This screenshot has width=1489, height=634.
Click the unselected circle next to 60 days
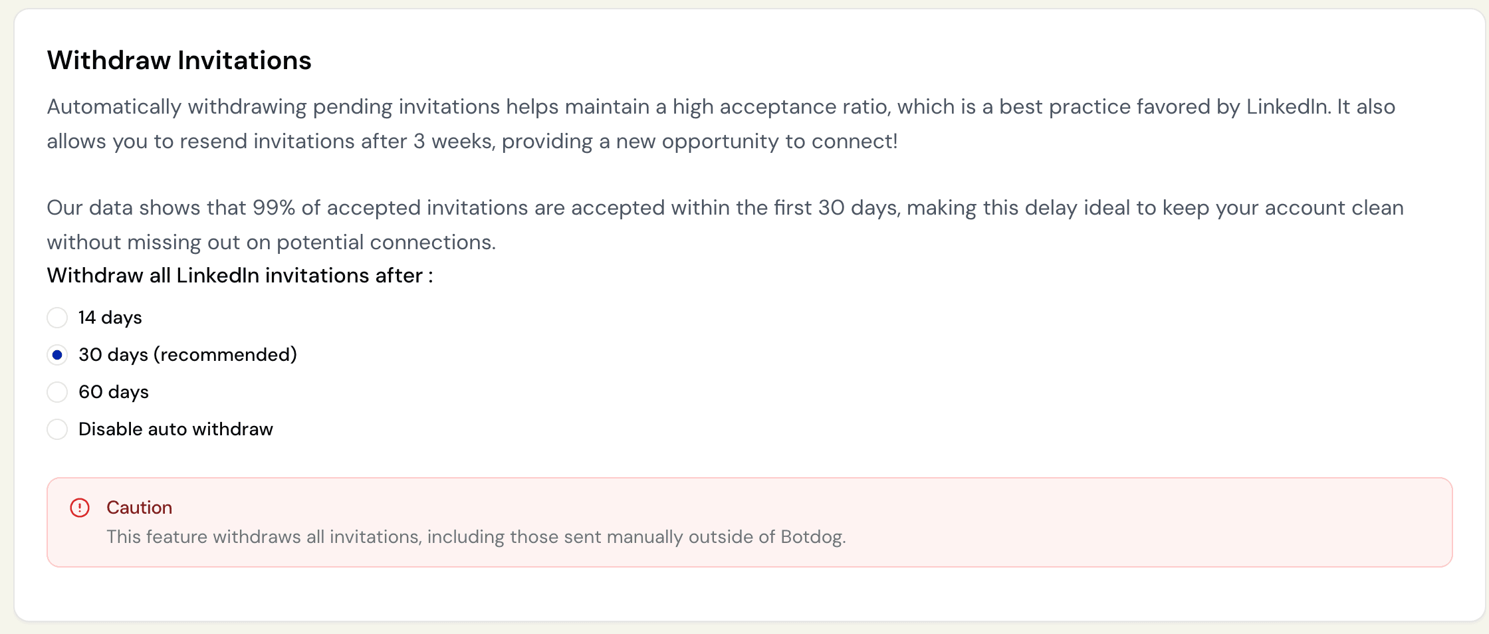(x=57, y=392)
